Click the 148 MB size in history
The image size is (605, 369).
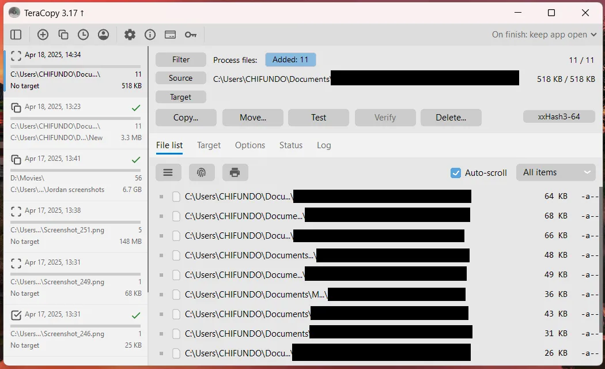point(130,241)
